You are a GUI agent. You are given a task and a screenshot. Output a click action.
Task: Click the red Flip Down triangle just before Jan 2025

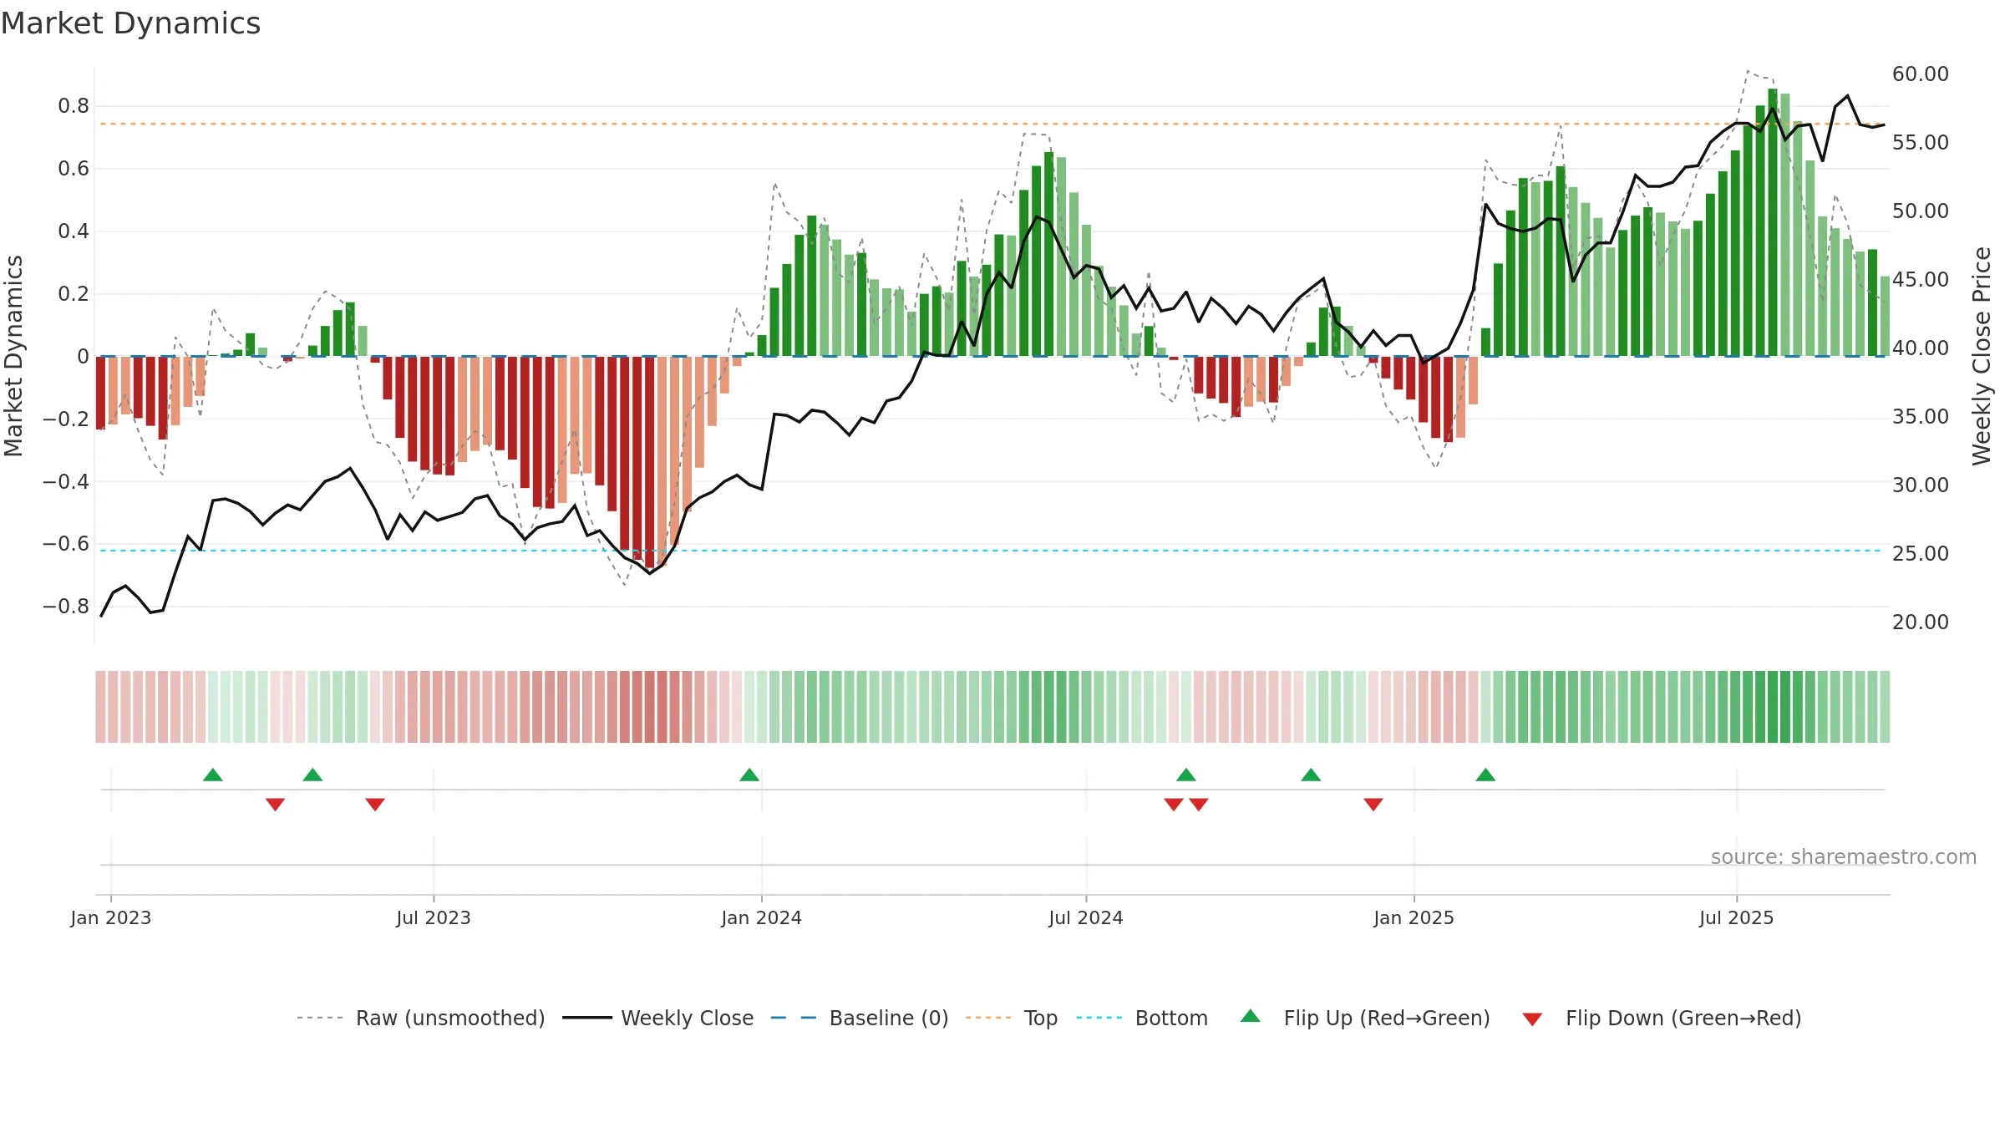1373,805
